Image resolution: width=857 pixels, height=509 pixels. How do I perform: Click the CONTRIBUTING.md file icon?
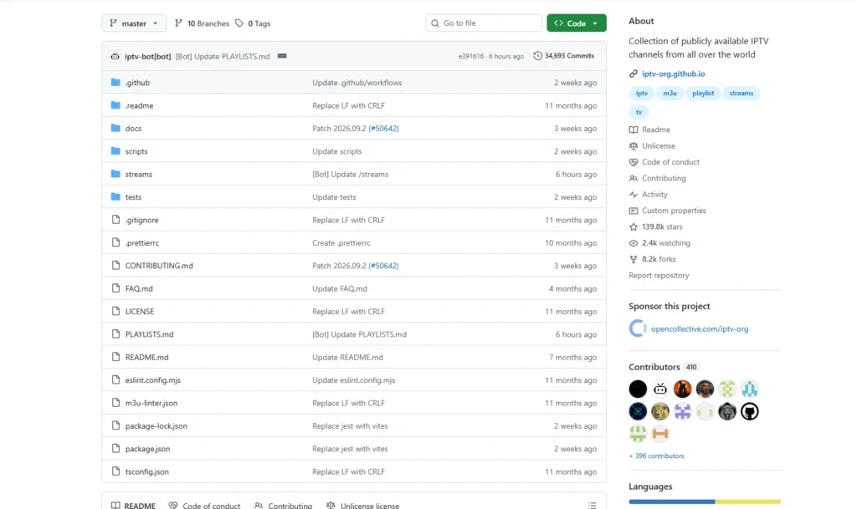pyautogui.click(x=115, y=266)
